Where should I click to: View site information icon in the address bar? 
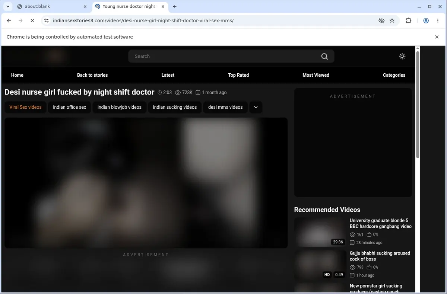pyautogui.click(x=46, y=21)
